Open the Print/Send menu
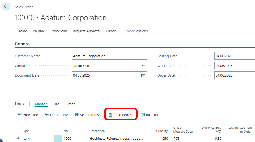The width and height of the screenshot is (255, 142). [59, 31]
